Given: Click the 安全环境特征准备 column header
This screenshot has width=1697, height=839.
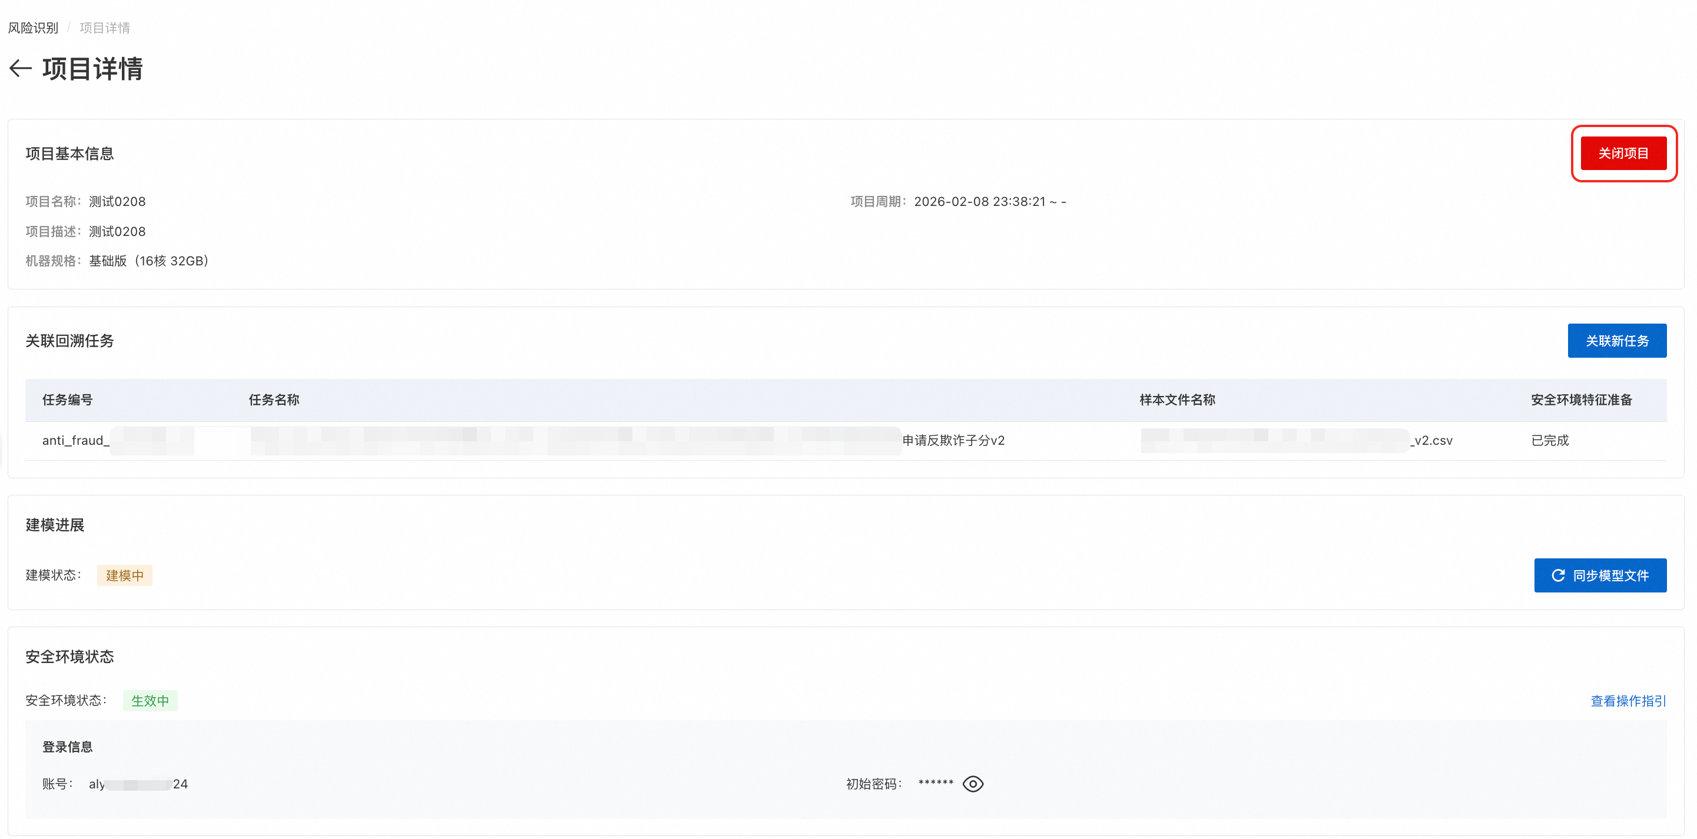Looking at the screenshot, I should tap(1580, 400).
